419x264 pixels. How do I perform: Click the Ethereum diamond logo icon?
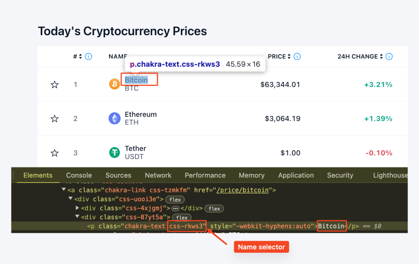pyautogui.click(x=115, y=118)
